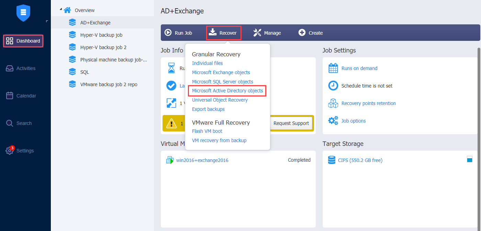The height and width of the screenshot is (231, 481).
Task: Click the CIFS storage usage indicator
Action: [470, 159]
